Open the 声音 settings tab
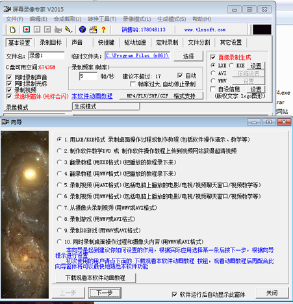293x304 pixels. click(77, 42)
